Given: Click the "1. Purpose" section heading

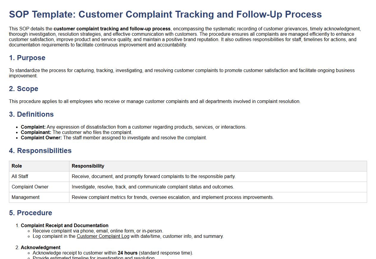Looking at the screenshot, I should [27, 58].
